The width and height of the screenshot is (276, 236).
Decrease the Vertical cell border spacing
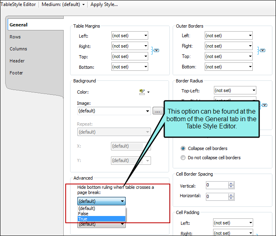tap(231, 187)
